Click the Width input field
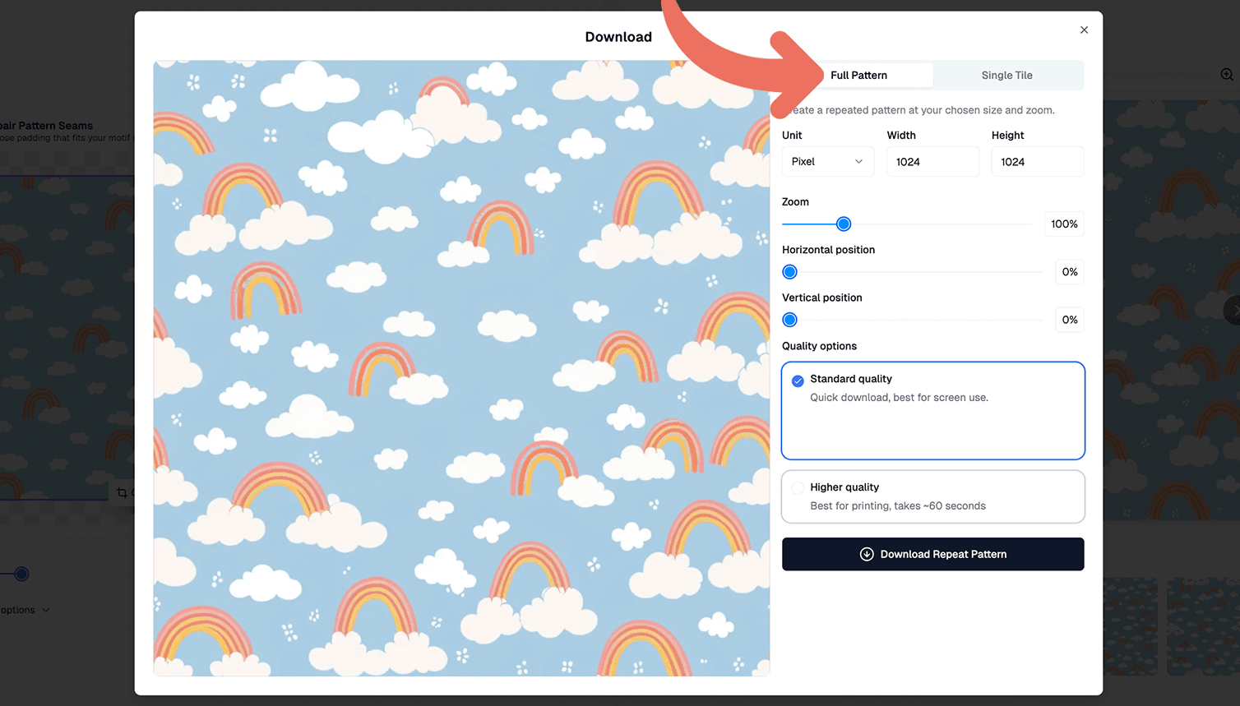The height and width of the screenshot is (706, 1240). [x=932, y=162]
